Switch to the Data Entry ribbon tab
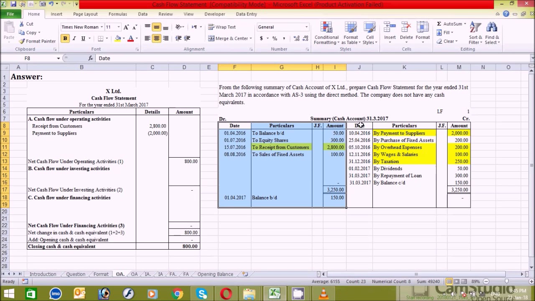 pyautogui.click(x=246, y=14)
